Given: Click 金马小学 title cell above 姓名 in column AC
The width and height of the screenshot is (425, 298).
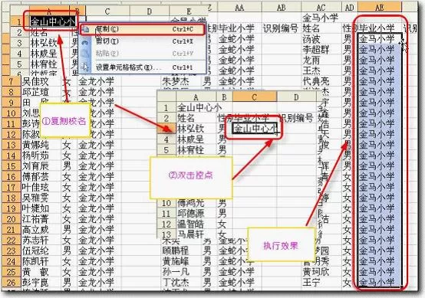Looking at the screenshot, I should [321, 18].
